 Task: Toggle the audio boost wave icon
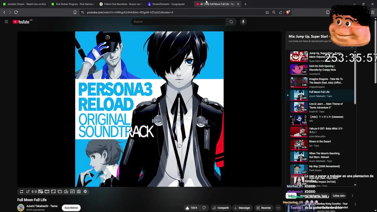[34, 191]
